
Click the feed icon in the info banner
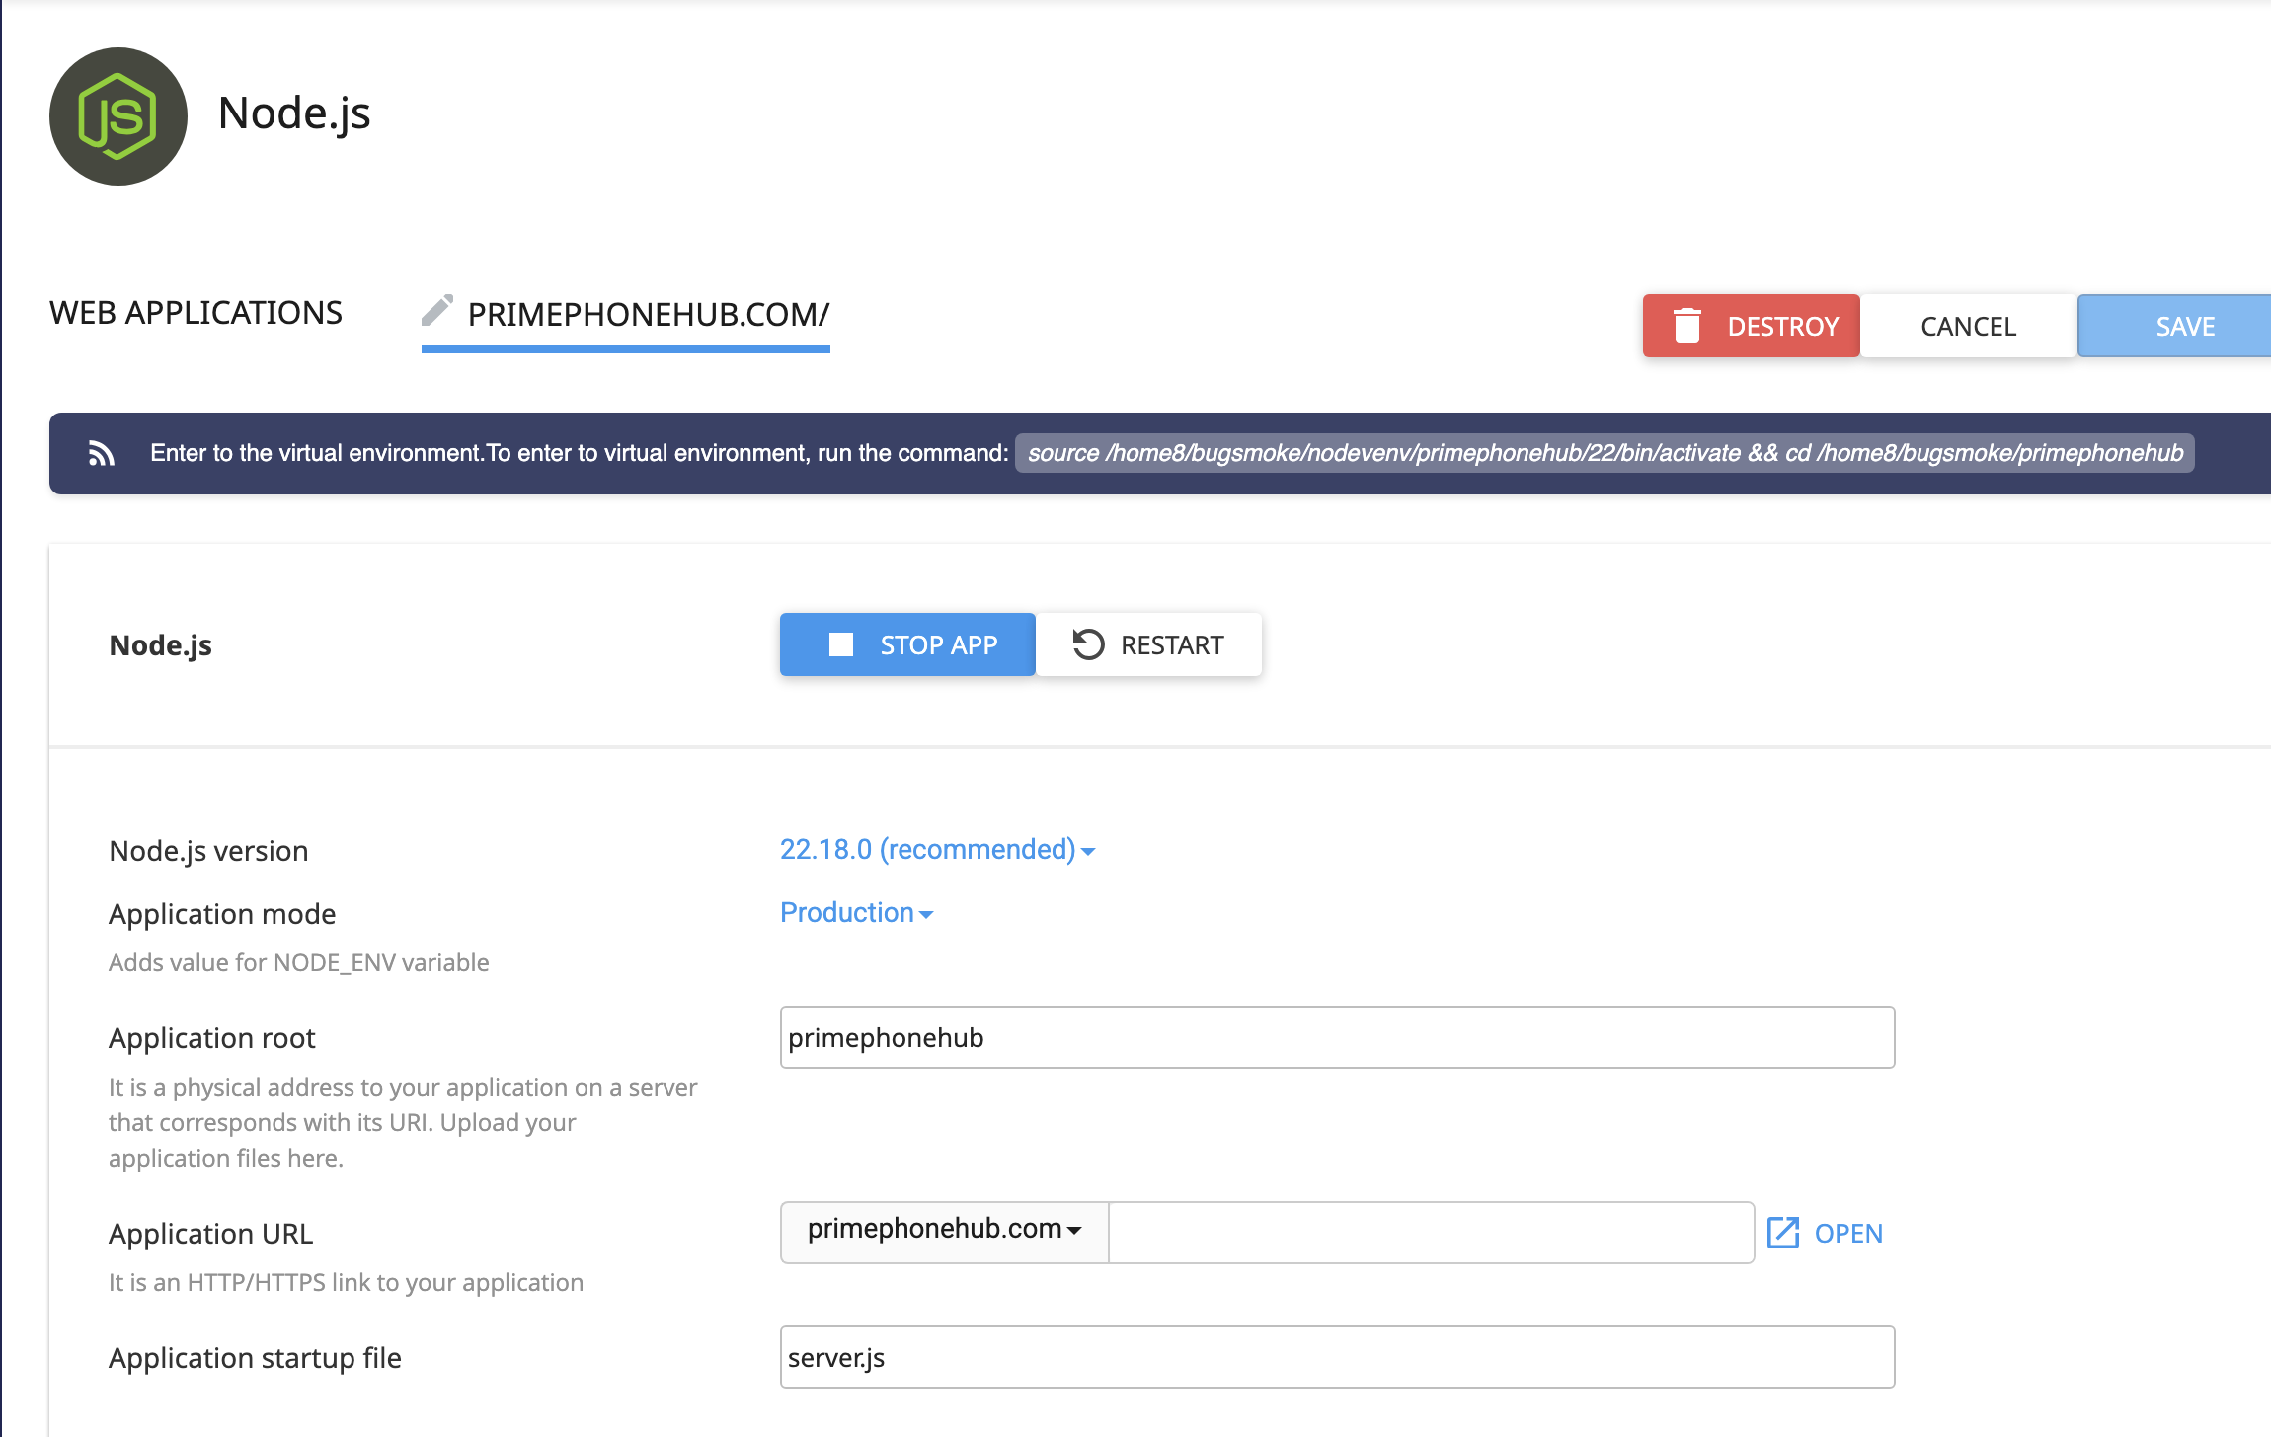[x=102, y=454]
